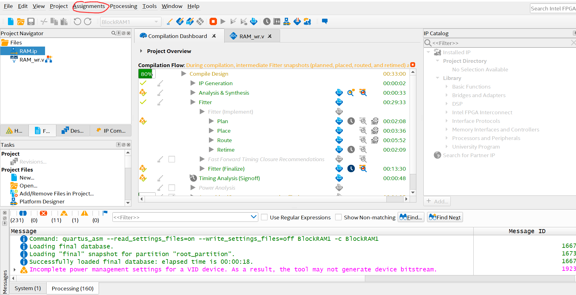Click the Cut scissors toolbar icon

click(x=44, y=21)
